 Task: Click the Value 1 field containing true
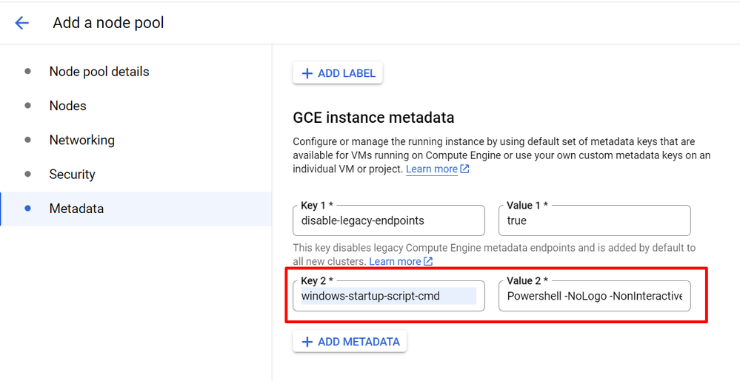[x=594, y=220]
